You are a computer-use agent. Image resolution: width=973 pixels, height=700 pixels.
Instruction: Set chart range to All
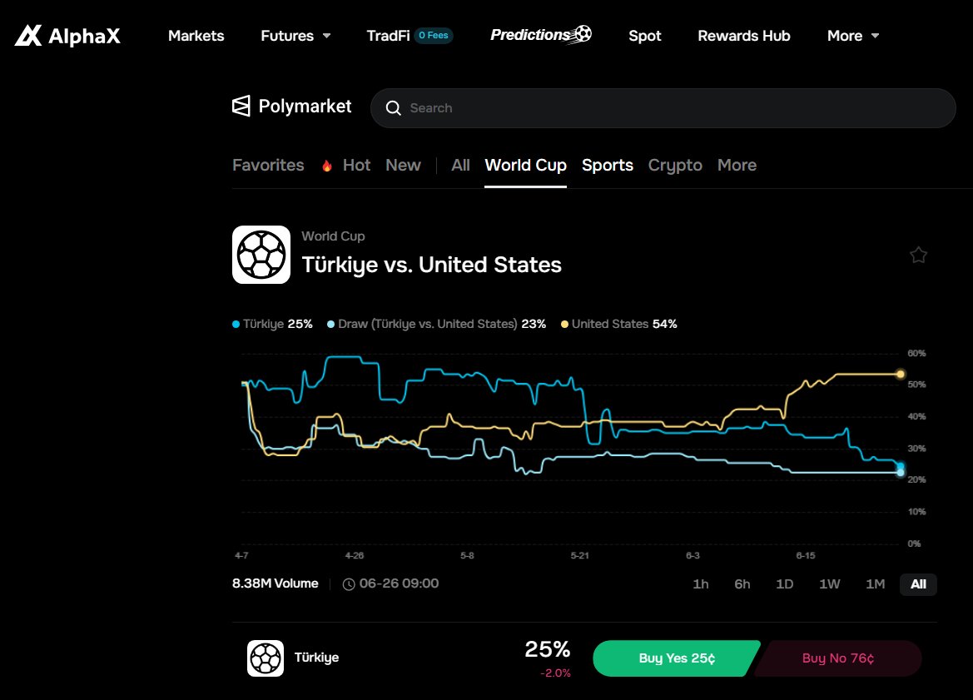click(918, 584)
